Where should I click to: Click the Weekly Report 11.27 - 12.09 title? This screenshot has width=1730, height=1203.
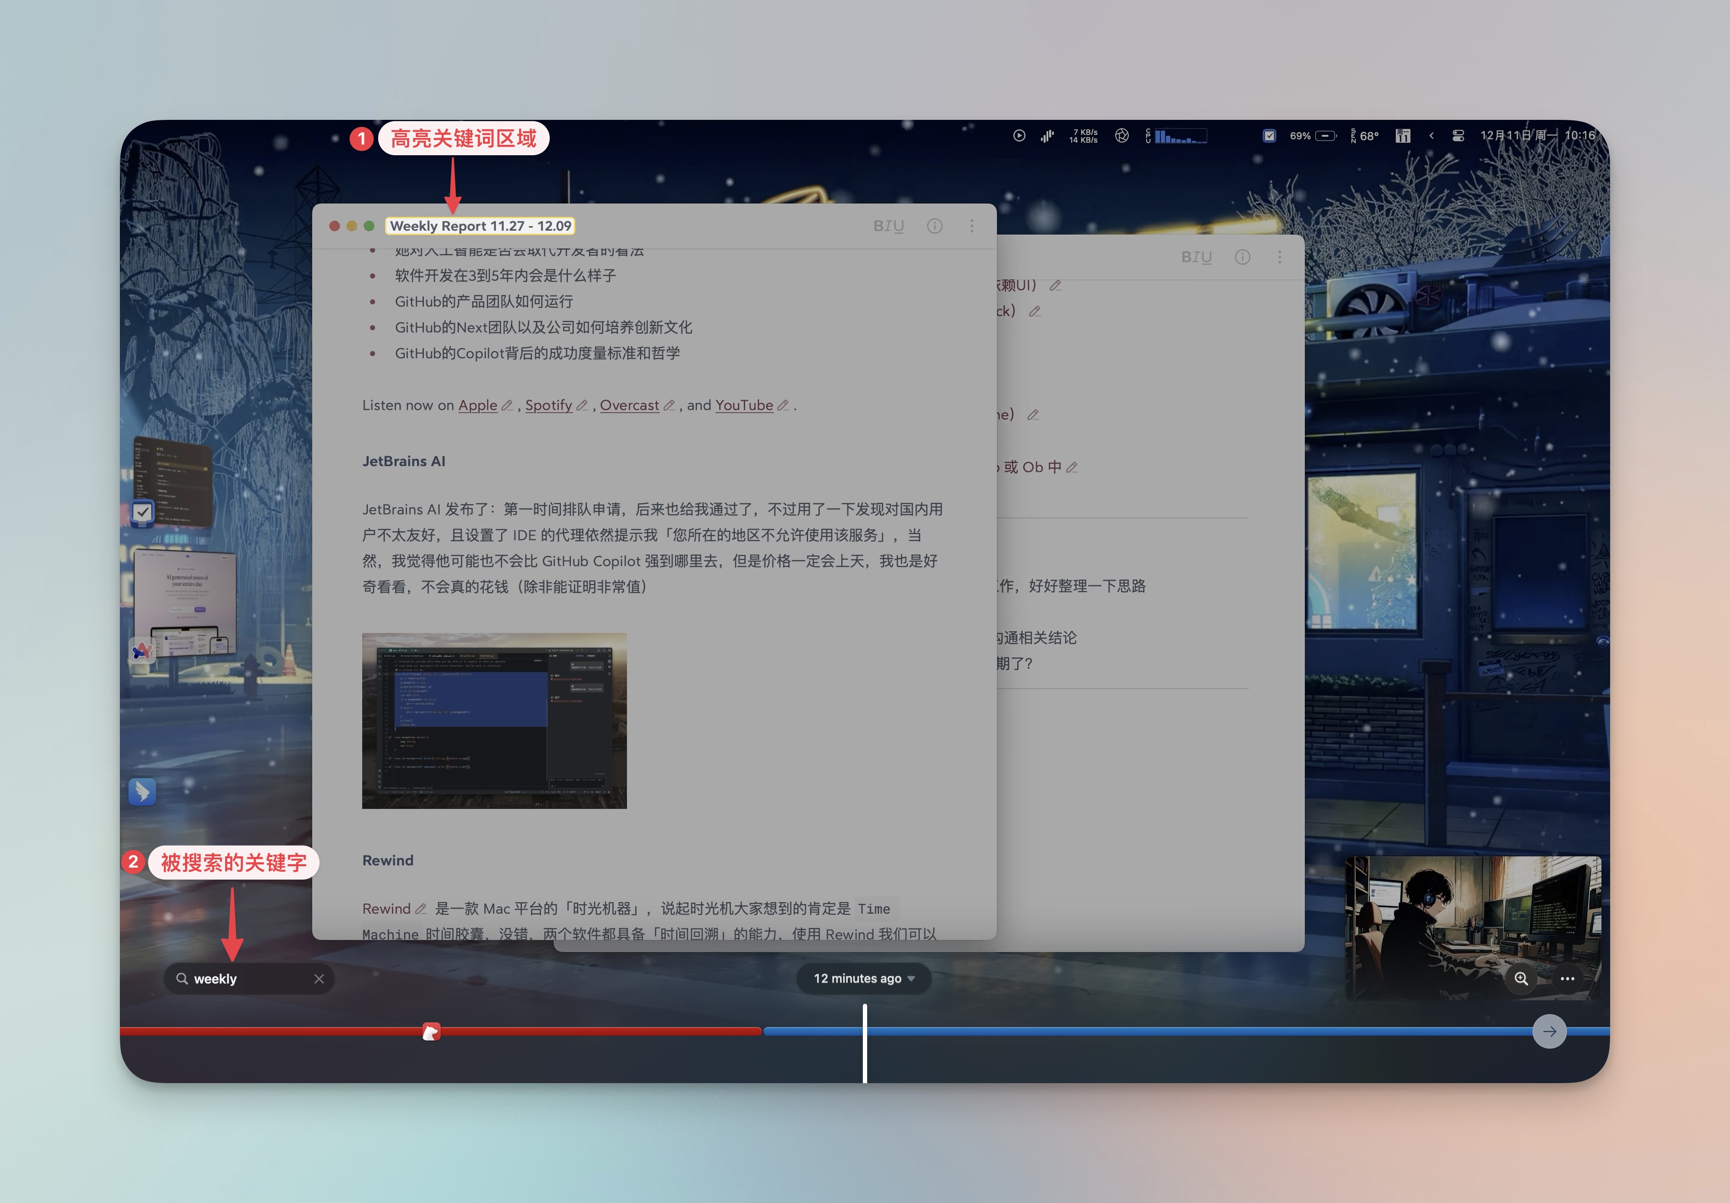481,226
